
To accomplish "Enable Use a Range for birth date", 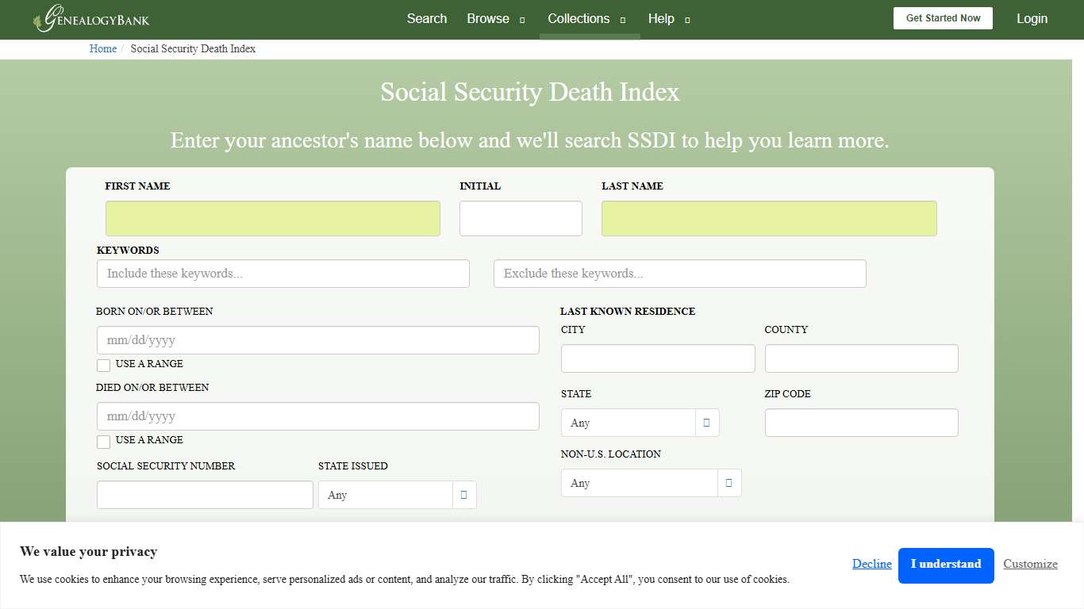I will click(103, 365).
